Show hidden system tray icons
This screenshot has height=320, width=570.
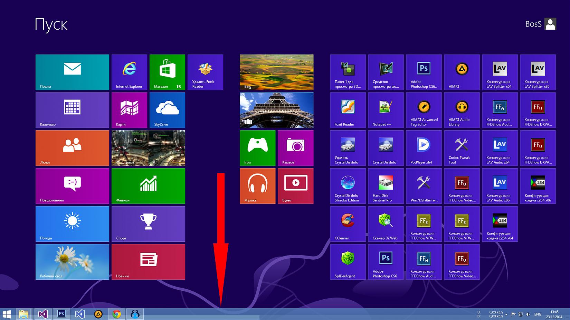[506, 314]
